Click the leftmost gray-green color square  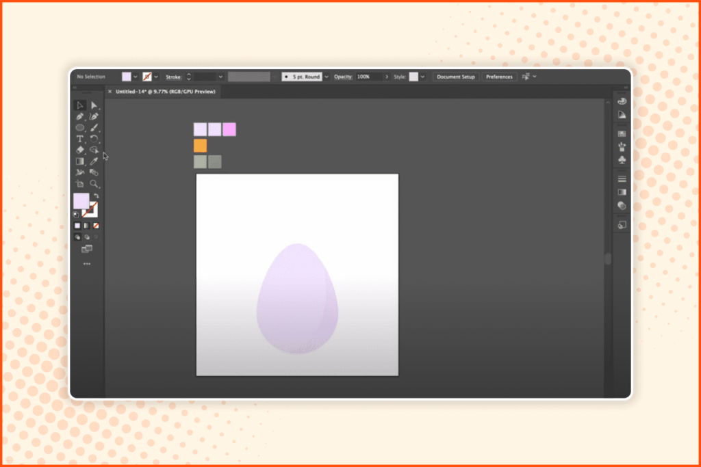pyautogui.click(x=201, y=161)
